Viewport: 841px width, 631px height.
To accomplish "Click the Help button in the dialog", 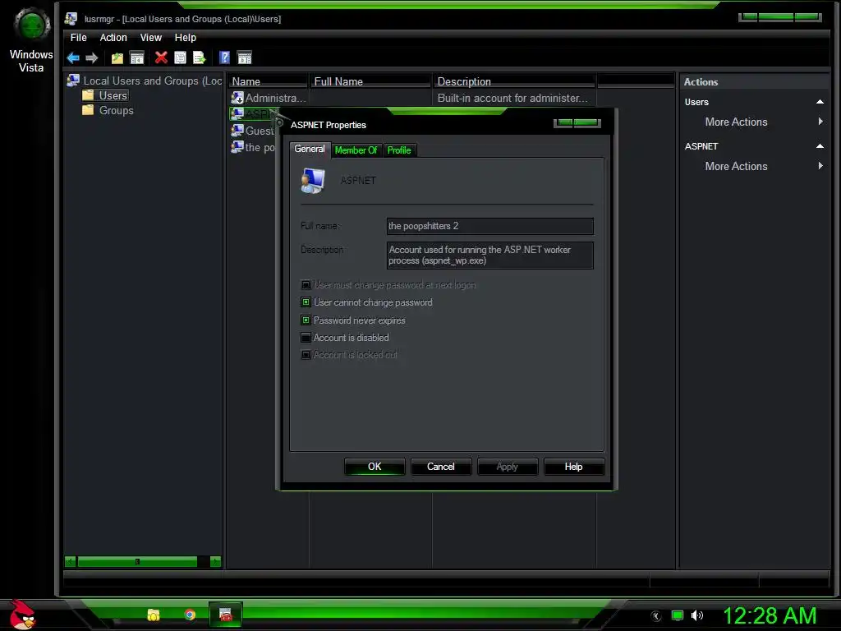I will click(x=573, y=467).
